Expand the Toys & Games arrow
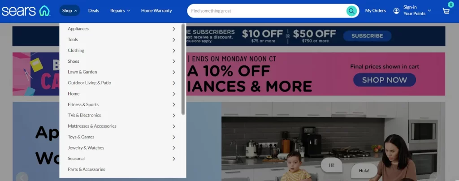The image size is (459, 181). [x=174, y=137]
